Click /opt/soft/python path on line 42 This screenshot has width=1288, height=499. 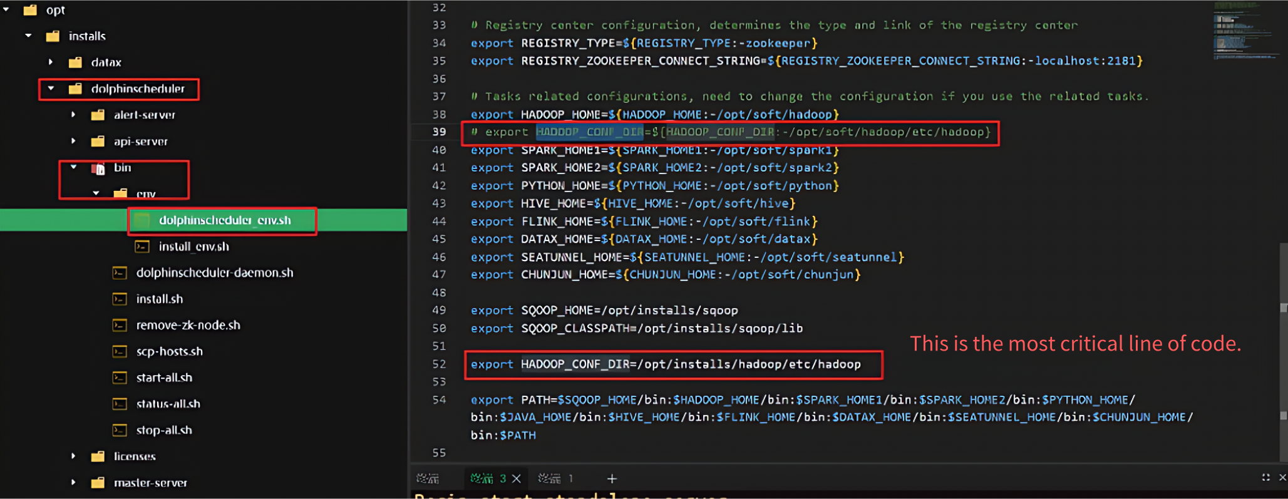775,186
